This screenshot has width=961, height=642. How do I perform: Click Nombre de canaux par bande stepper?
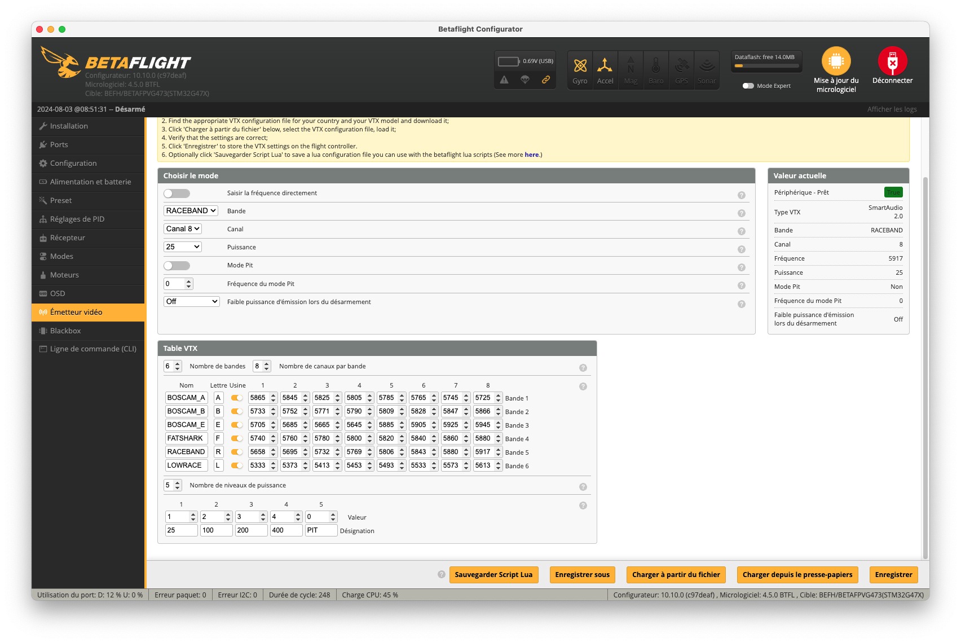point(267,366)
